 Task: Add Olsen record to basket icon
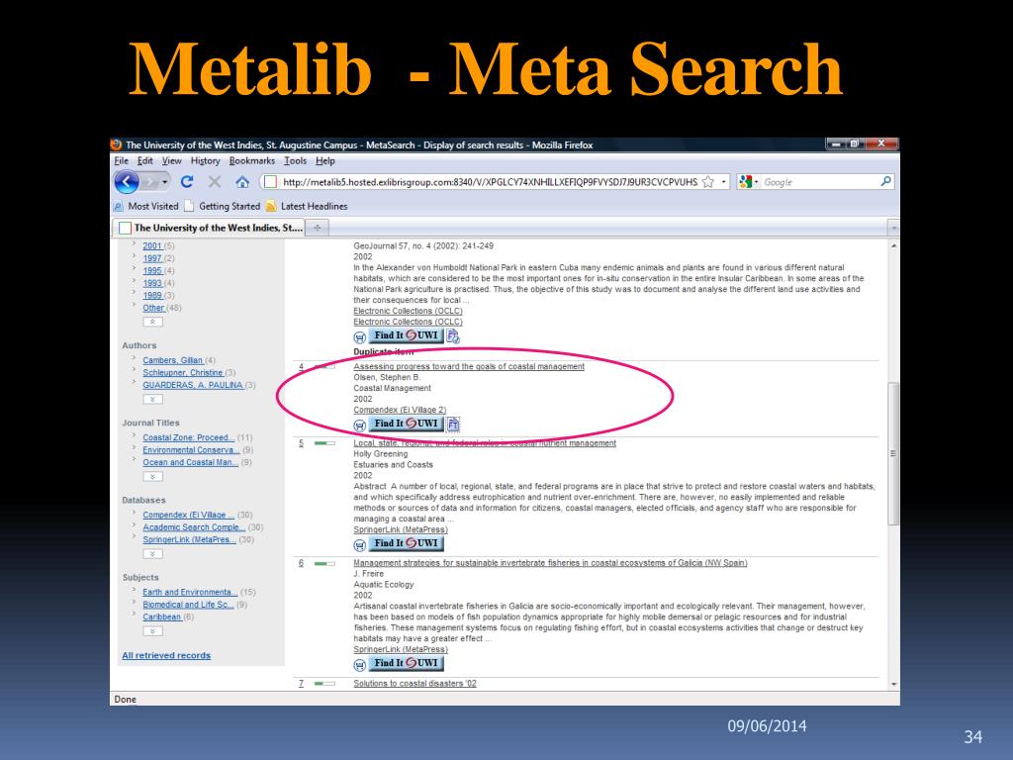click(x=360, y=426)
